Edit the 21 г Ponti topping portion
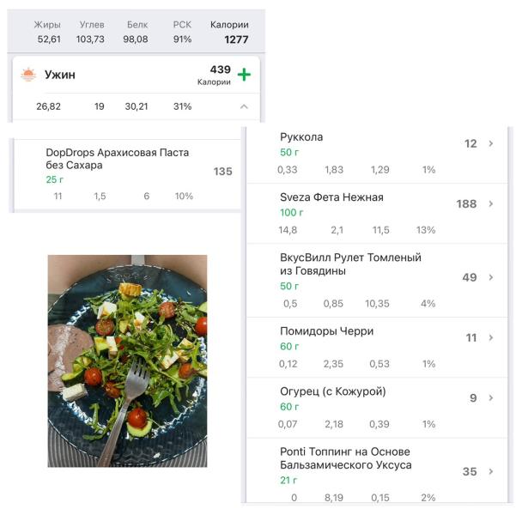516x515 pixels. [x=288, y=481]
